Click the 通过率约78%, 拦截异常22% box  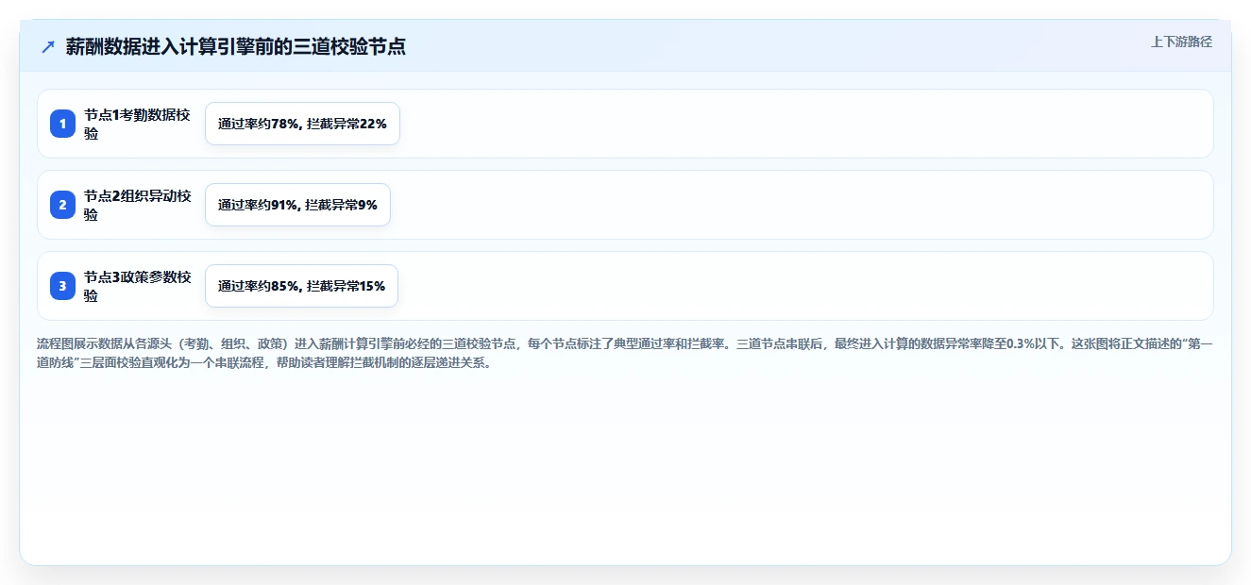pos(302,124)
